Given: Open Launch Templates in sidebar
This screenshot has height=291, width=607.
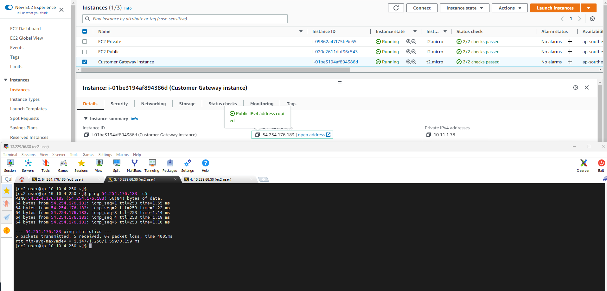Looking at the screenshot, I should click(x=28, y=109).
